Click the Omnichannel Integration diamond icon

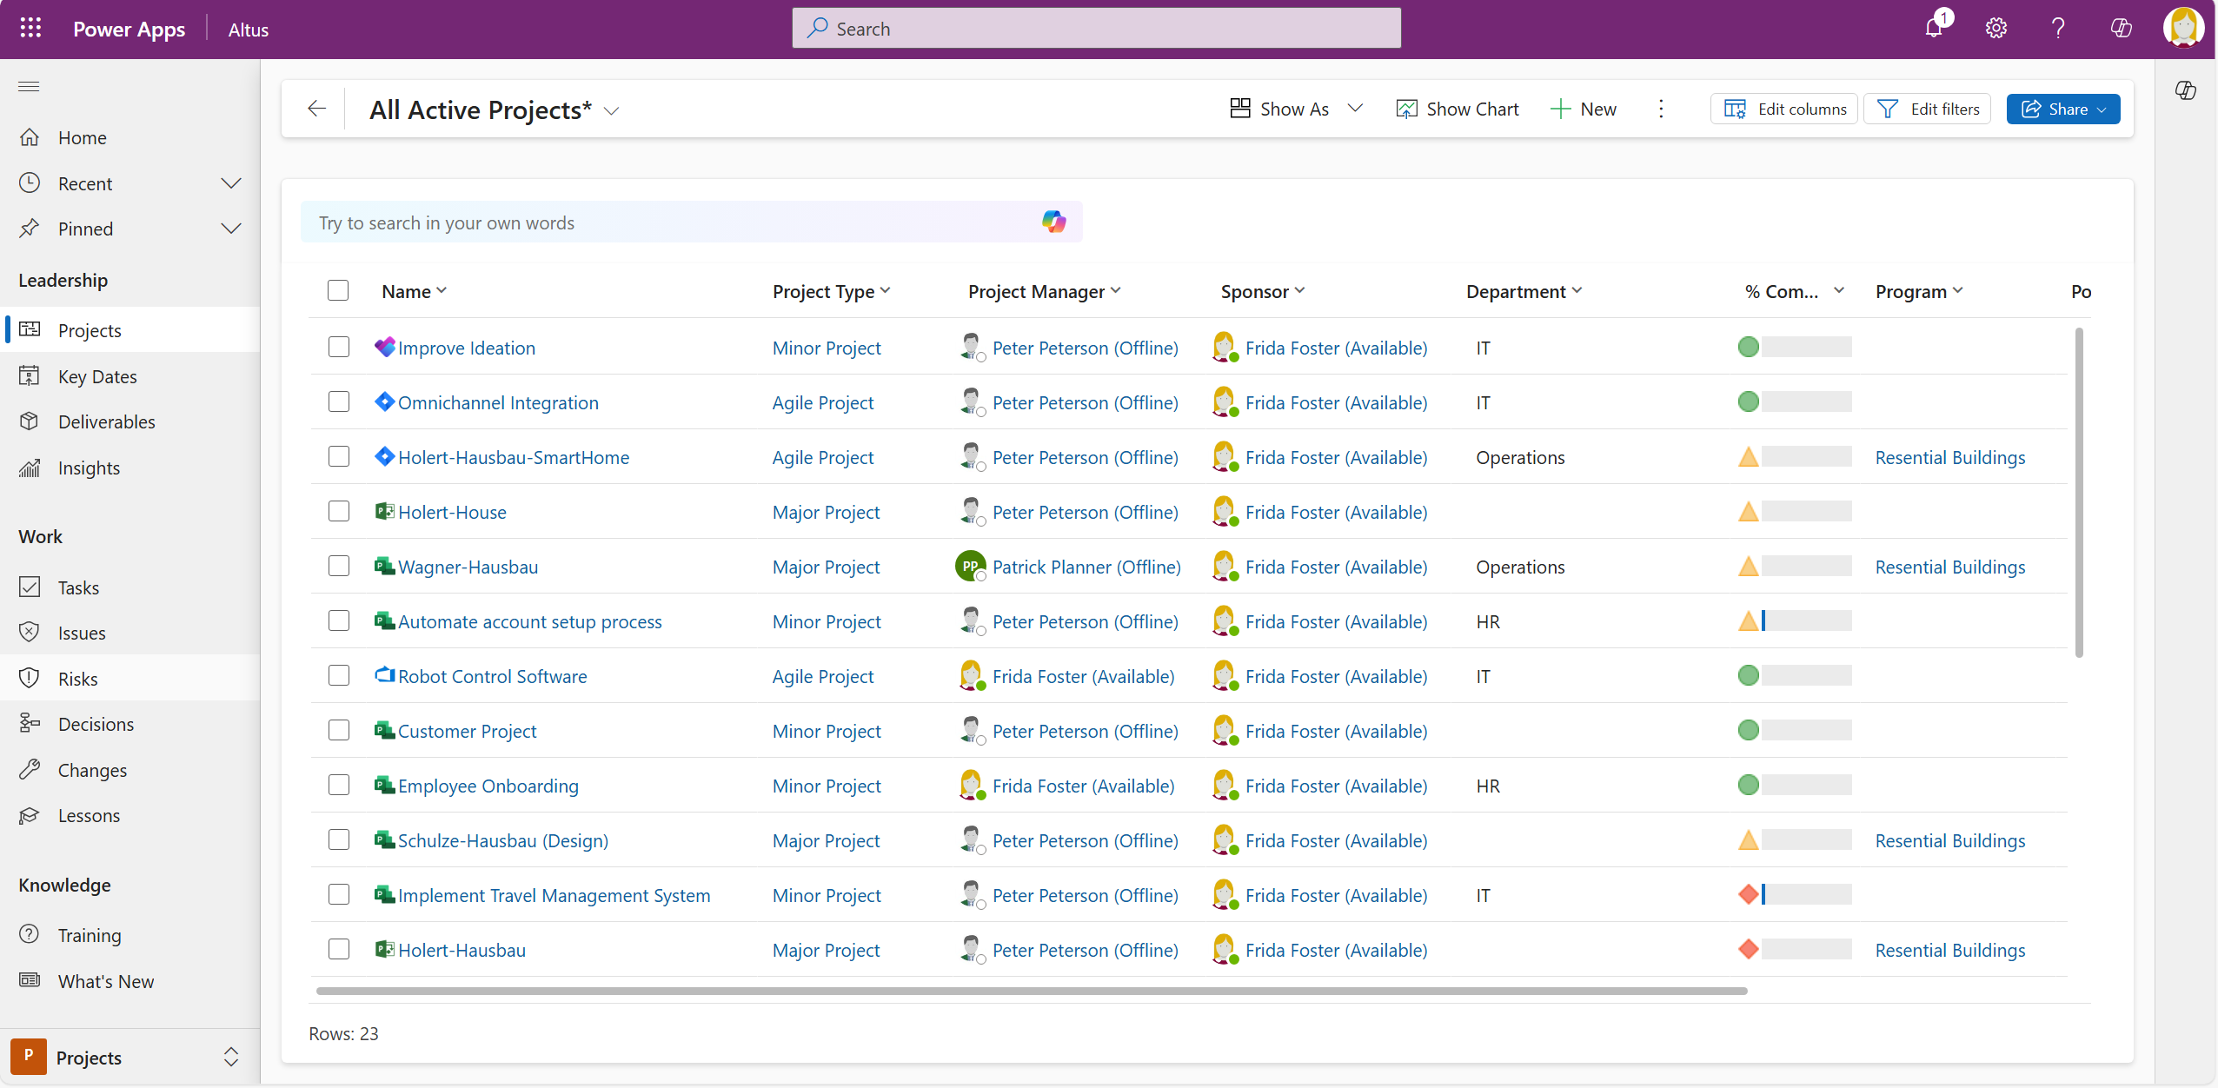[385, 401]
